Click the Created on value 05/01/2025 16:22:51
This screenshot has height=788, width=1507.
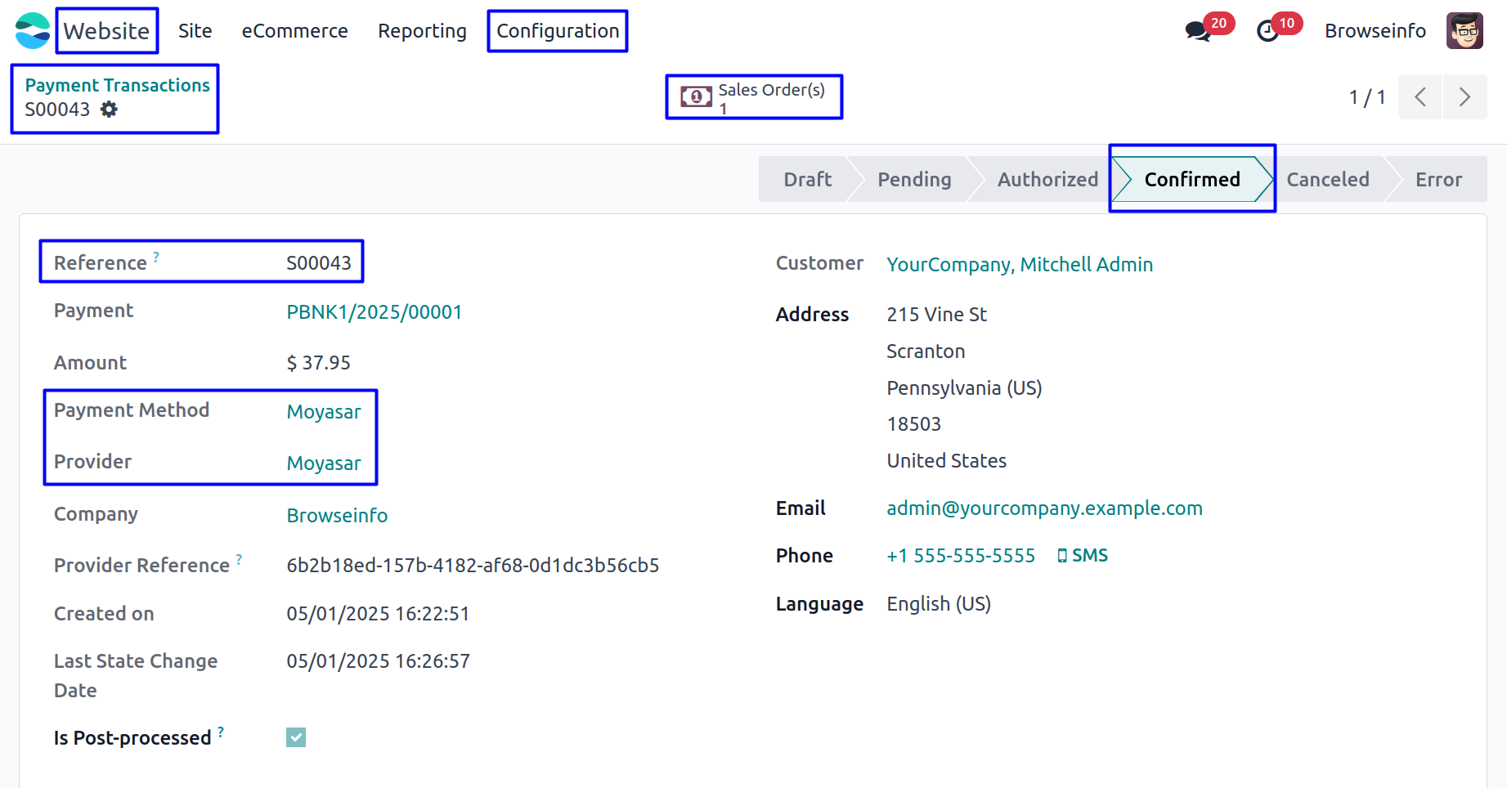378,614
